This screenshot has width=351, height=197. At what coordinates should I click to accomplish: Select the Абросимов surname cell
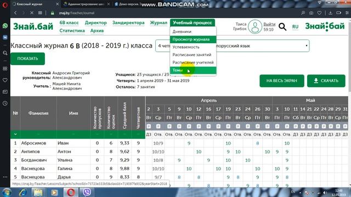[x=38, y=143]
